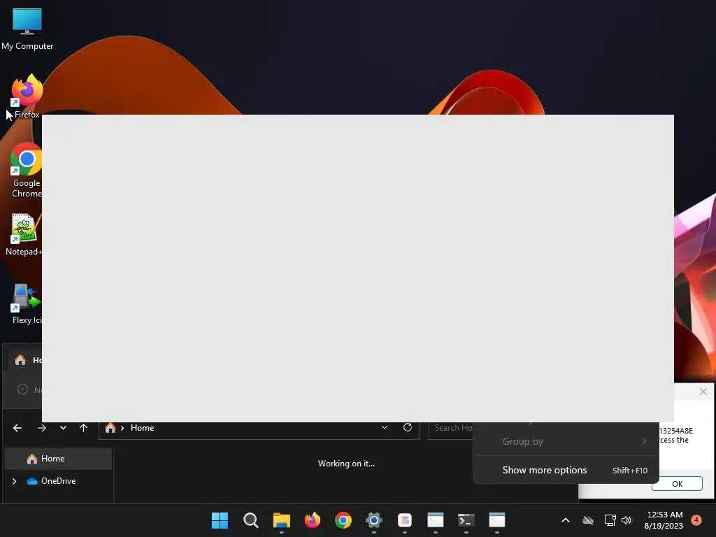Screen dimensions: 716x537
Task: Open the network tray icon
Action: 610,520
